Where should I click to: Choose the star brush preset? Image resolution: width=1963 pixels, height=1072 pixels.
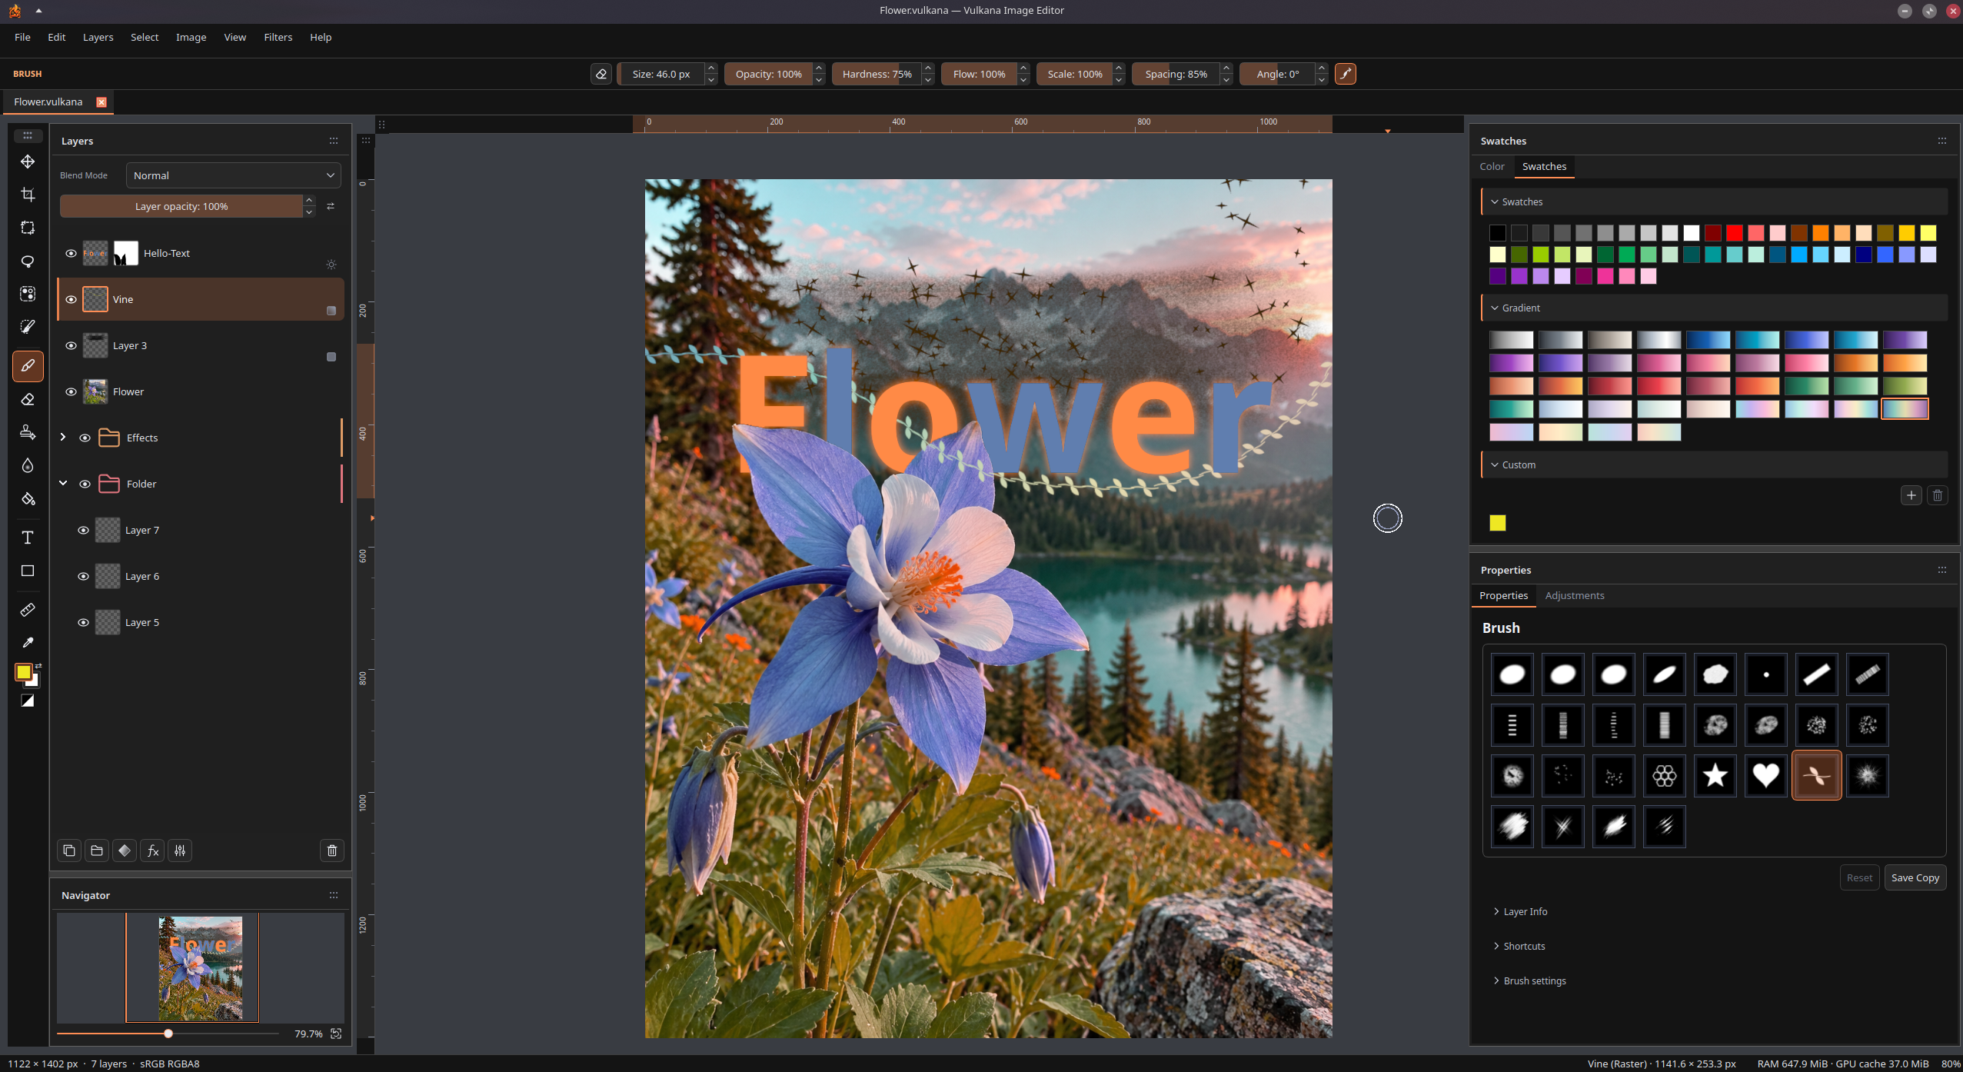tap(1715, 775)
